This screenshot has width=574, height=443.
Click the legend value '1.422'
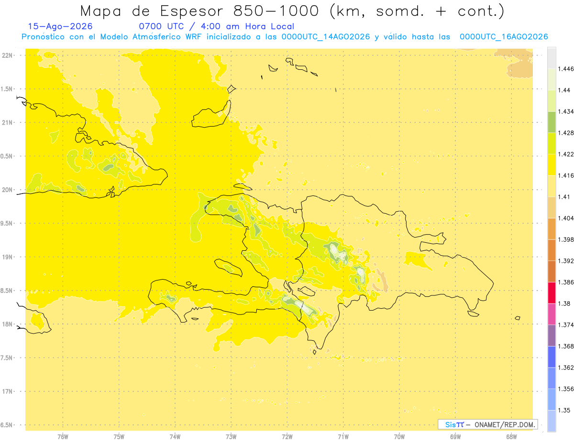click(x=566, y=154)
